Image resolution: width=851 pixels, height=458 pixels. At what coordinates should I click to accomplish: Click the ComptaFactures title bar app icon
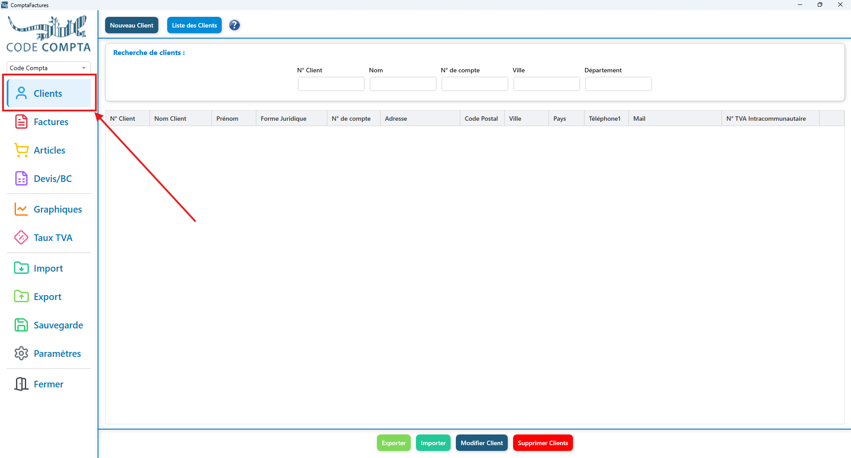click(4, 5)
